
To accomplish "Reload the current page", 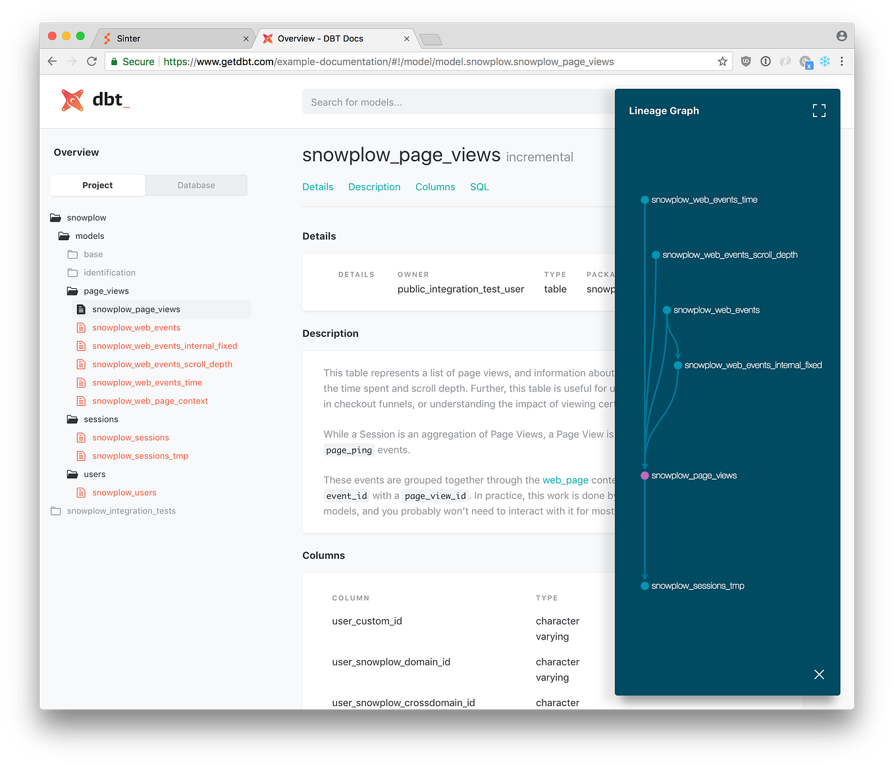I will [92, 61].
